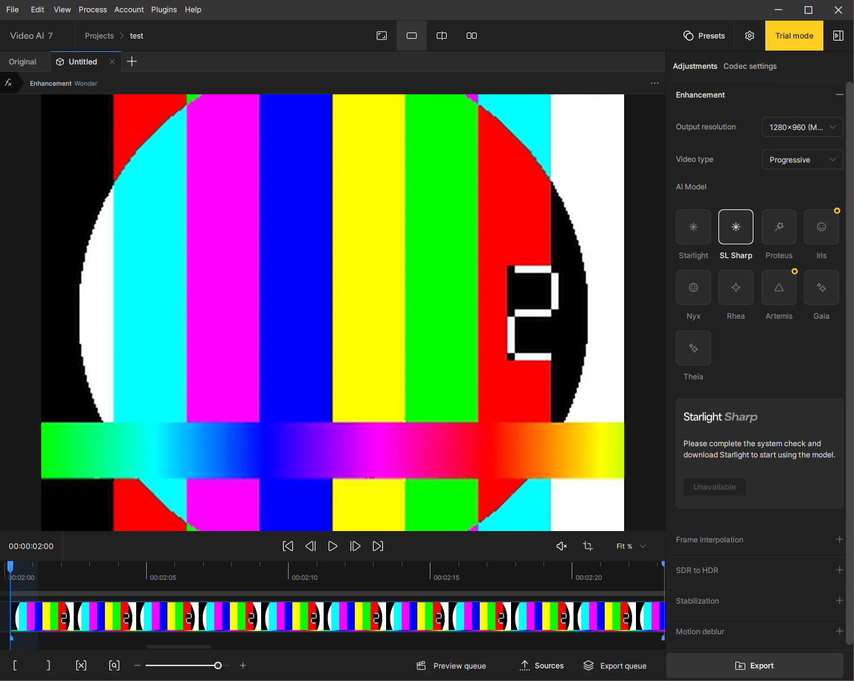Image resolution: width=854 pixels, height=681 pixels.
Task: Open the settings gear icon
Action: click(750, 36)
